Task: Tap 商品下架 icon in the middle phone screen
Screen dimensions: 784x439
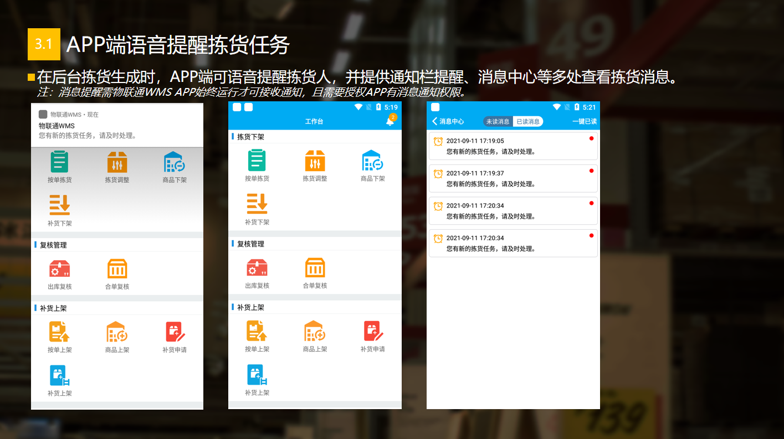Action: [372, 161]
